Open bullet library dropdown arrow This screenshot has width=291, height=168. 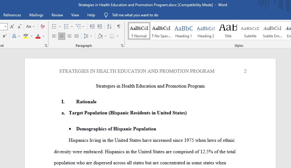point(60,27)
